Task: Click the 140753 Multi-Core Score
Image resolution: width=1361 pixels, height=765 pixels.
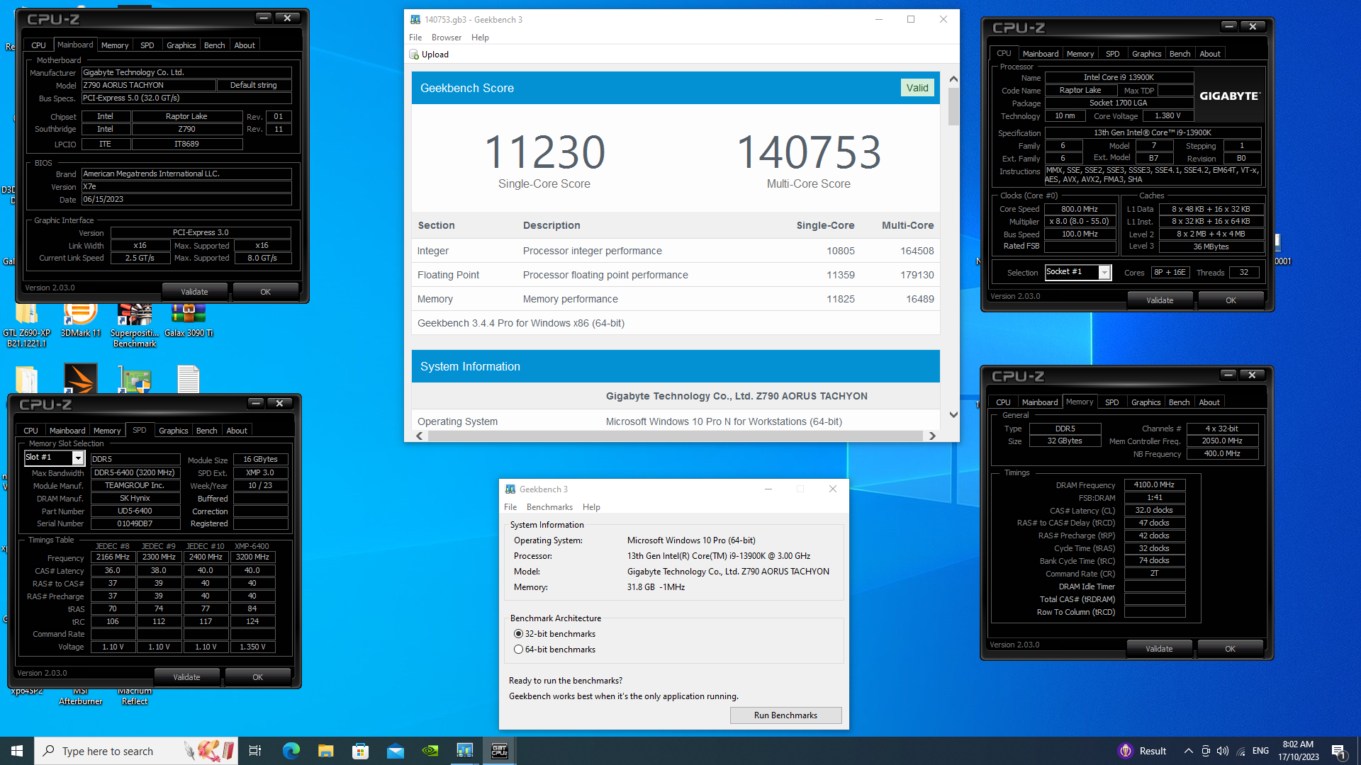Action: pos(808,152)
